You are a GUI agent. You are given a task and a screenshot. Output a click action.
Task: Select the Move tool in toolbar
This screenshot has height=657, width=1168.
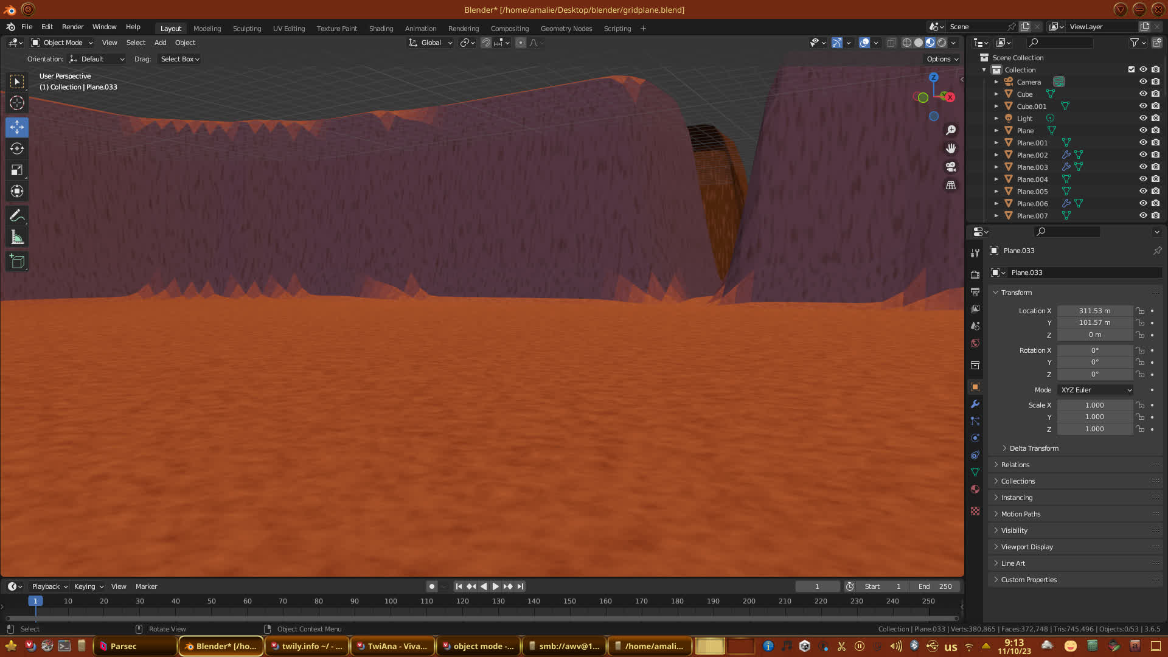(17, 127)
